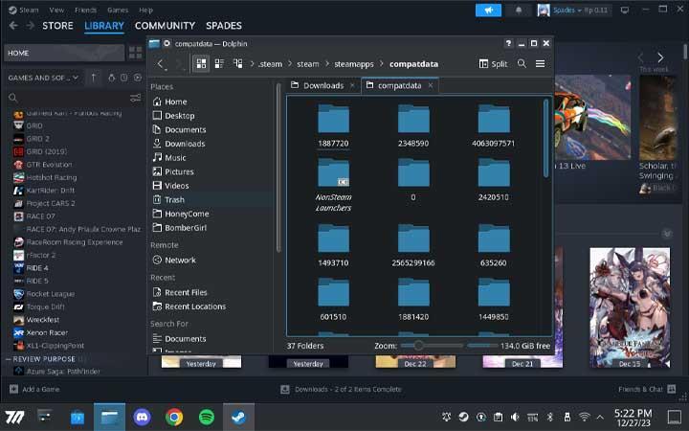Click Add a Game in Steam
Screen dimensions: 689x431
pos(34,389)
